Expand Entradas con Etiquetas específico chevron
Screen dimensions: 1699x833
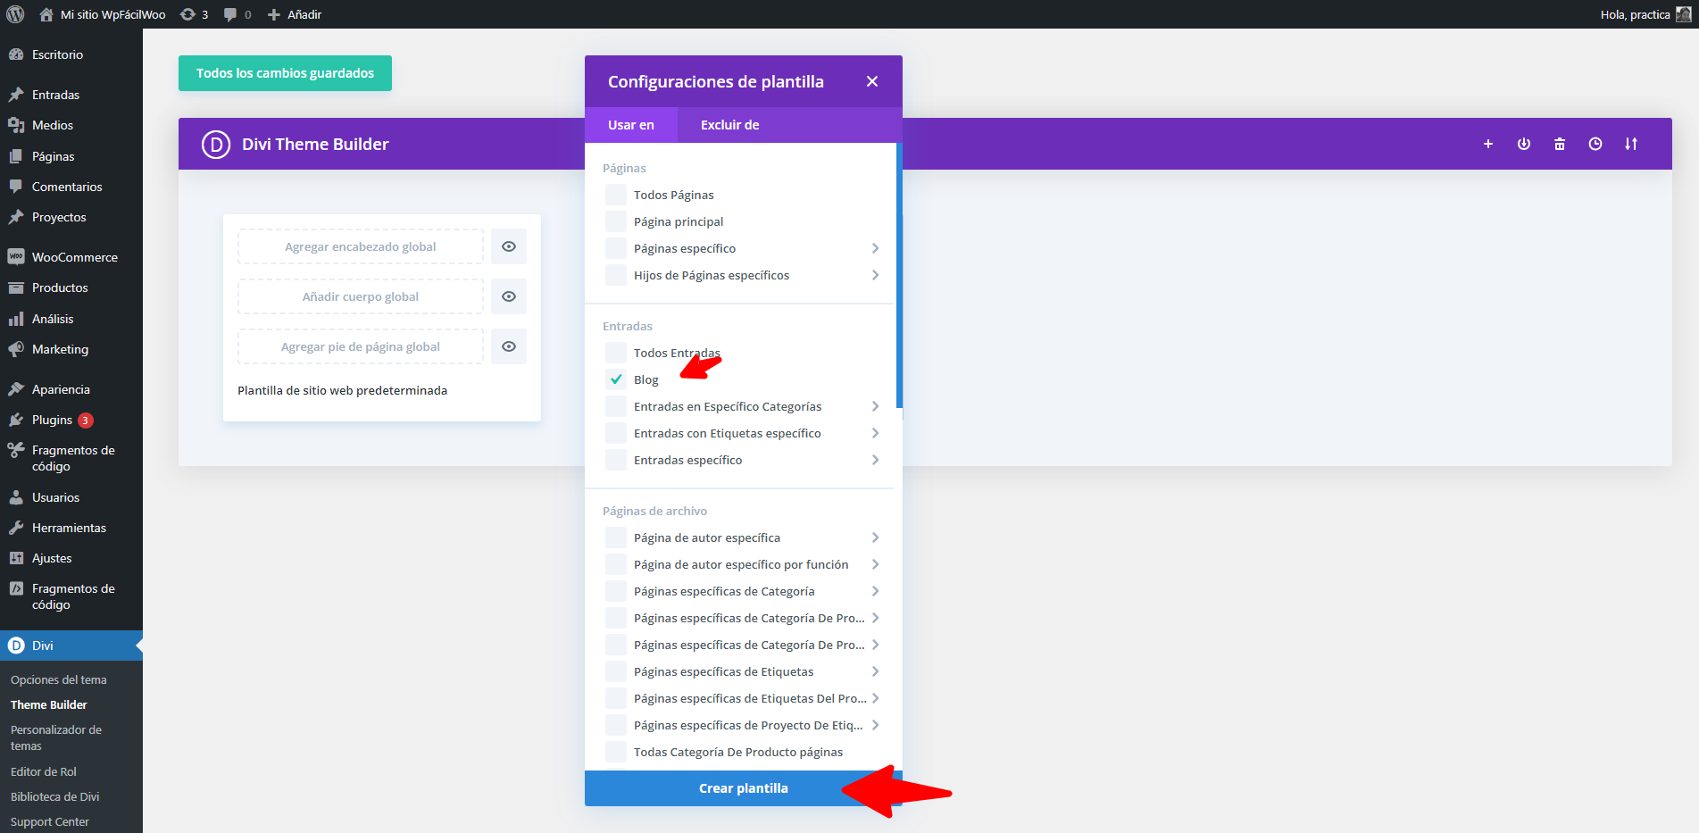pyautogui.click(x=875, y=433)
